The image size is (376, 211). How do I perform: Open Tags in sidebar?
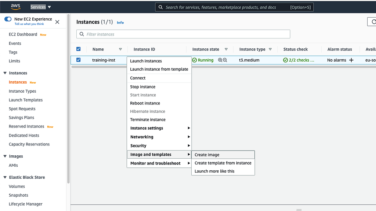point(13,52)
